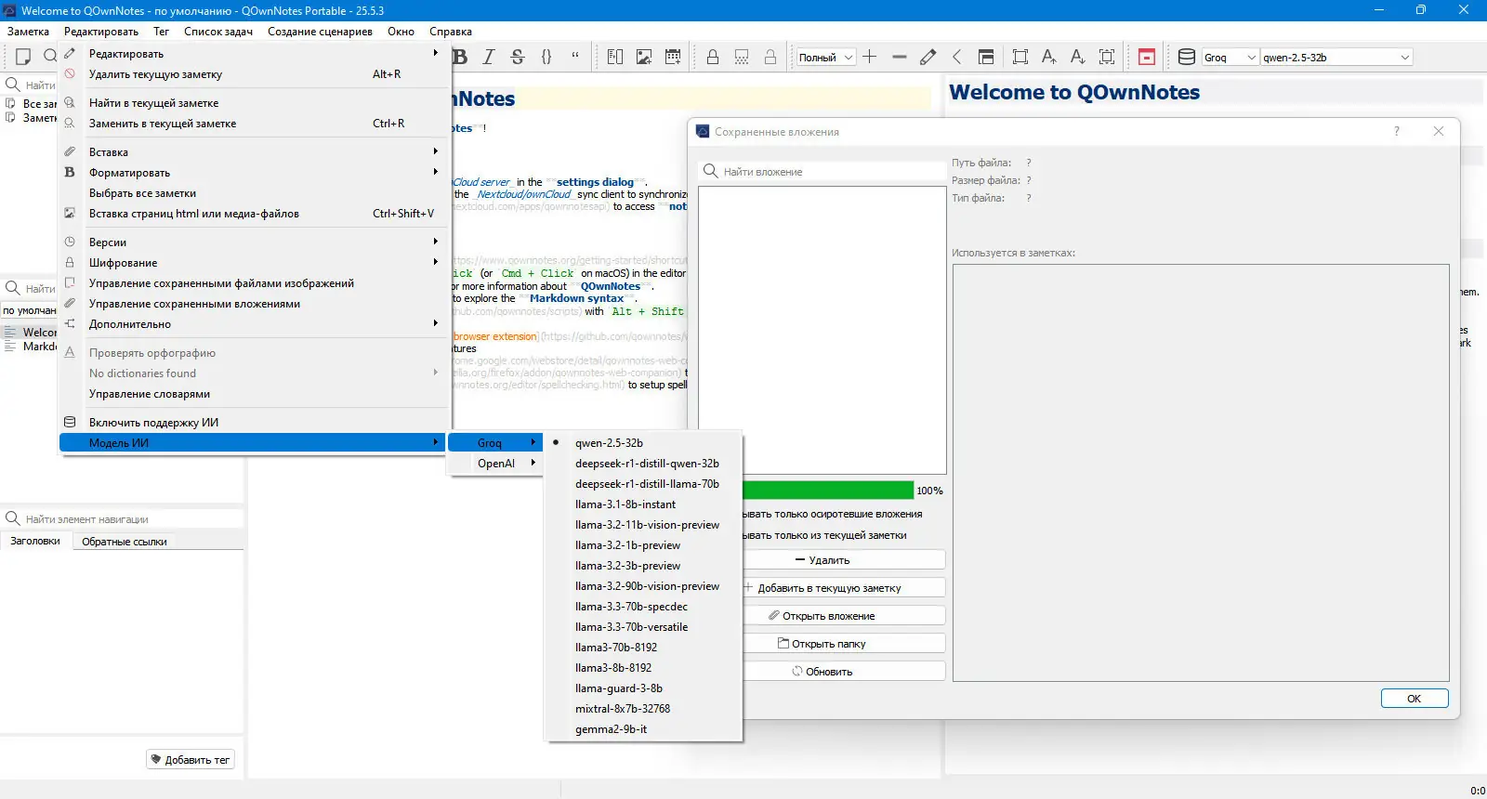Click the italic formatting icon
The width and height of the screenshot is (1487, 799).
pos(489,57)
